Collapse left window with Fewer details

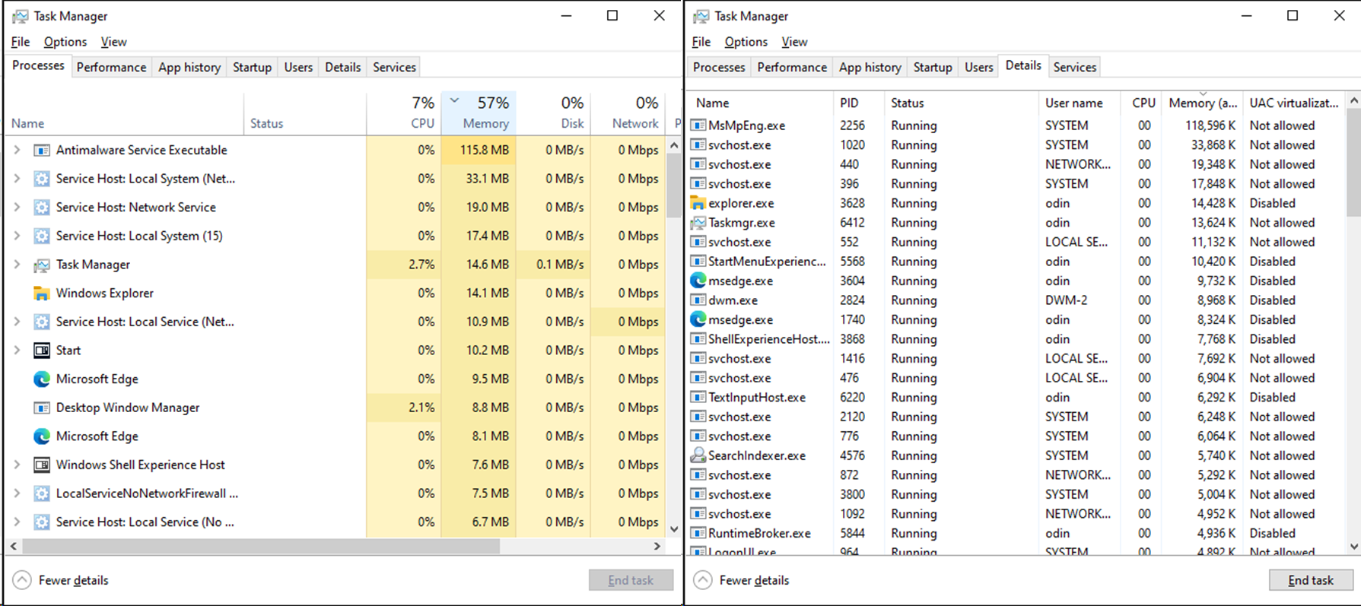click(61, 580)
